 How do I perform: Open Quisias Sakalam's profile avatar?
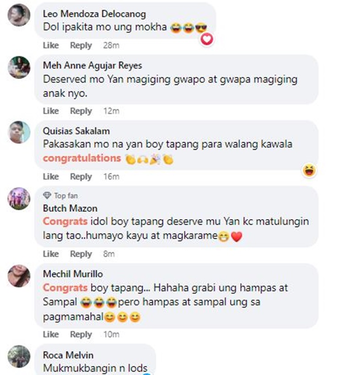pos(19,132)
